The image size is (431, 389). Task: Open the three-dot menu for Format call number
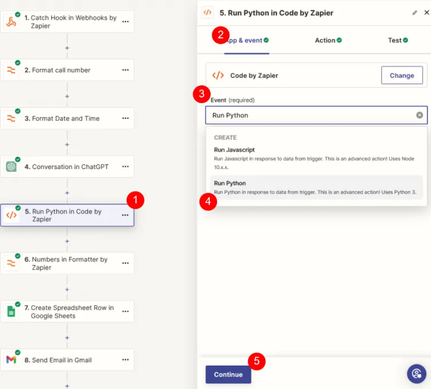click(x=126, y=70)
